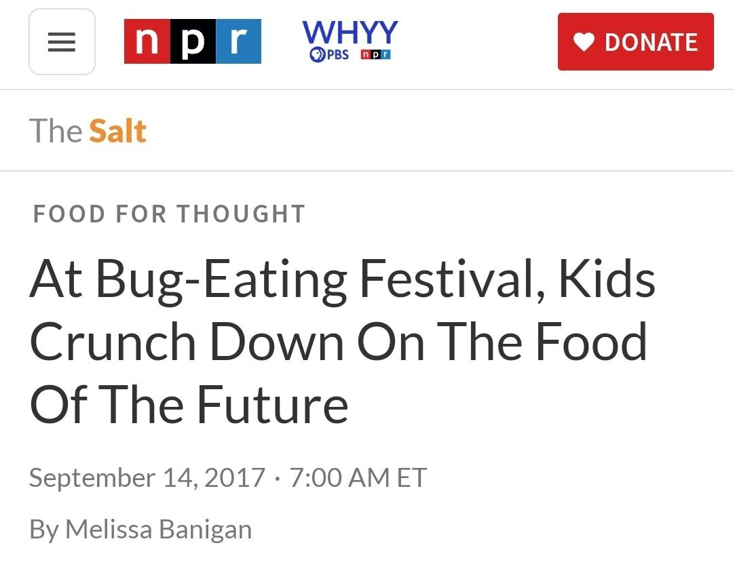Click the 'By' byline label
733x573 pixels.
tap(43, 530)
